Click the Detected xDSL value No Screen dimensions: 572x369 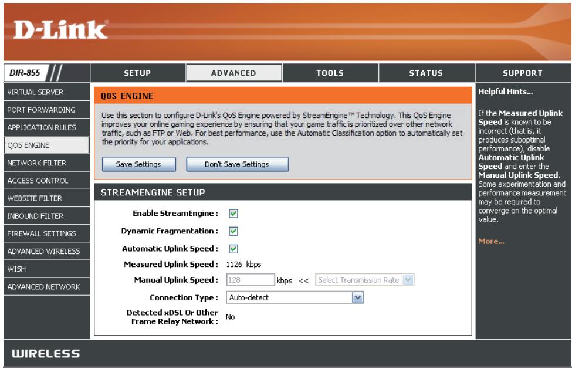coord(230,317)
